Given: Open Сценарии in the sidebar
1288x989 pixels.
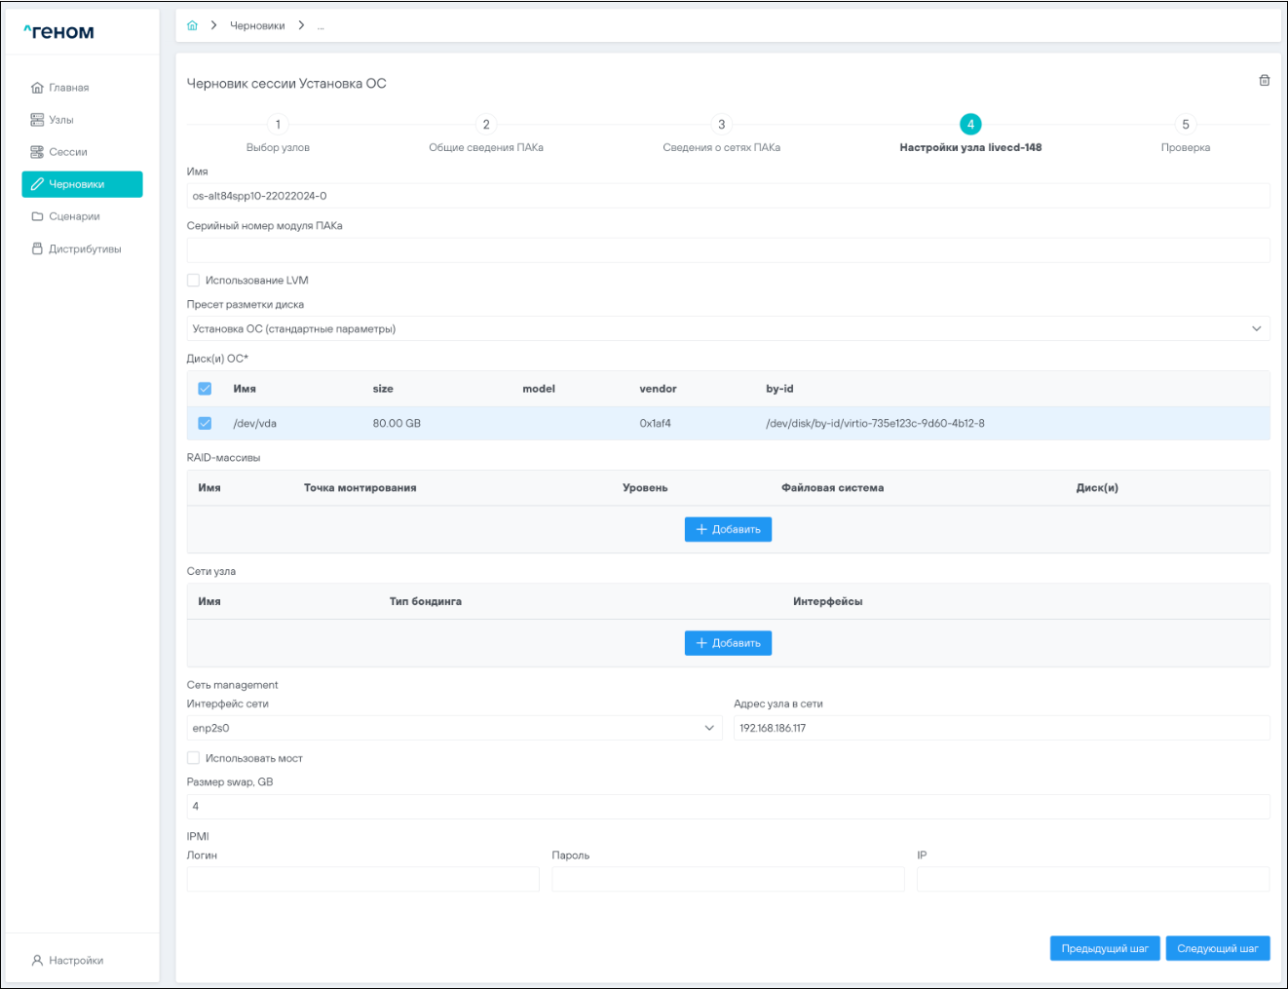Looking at the screenshot, I should pyautogui.click(x=74, y=216).
